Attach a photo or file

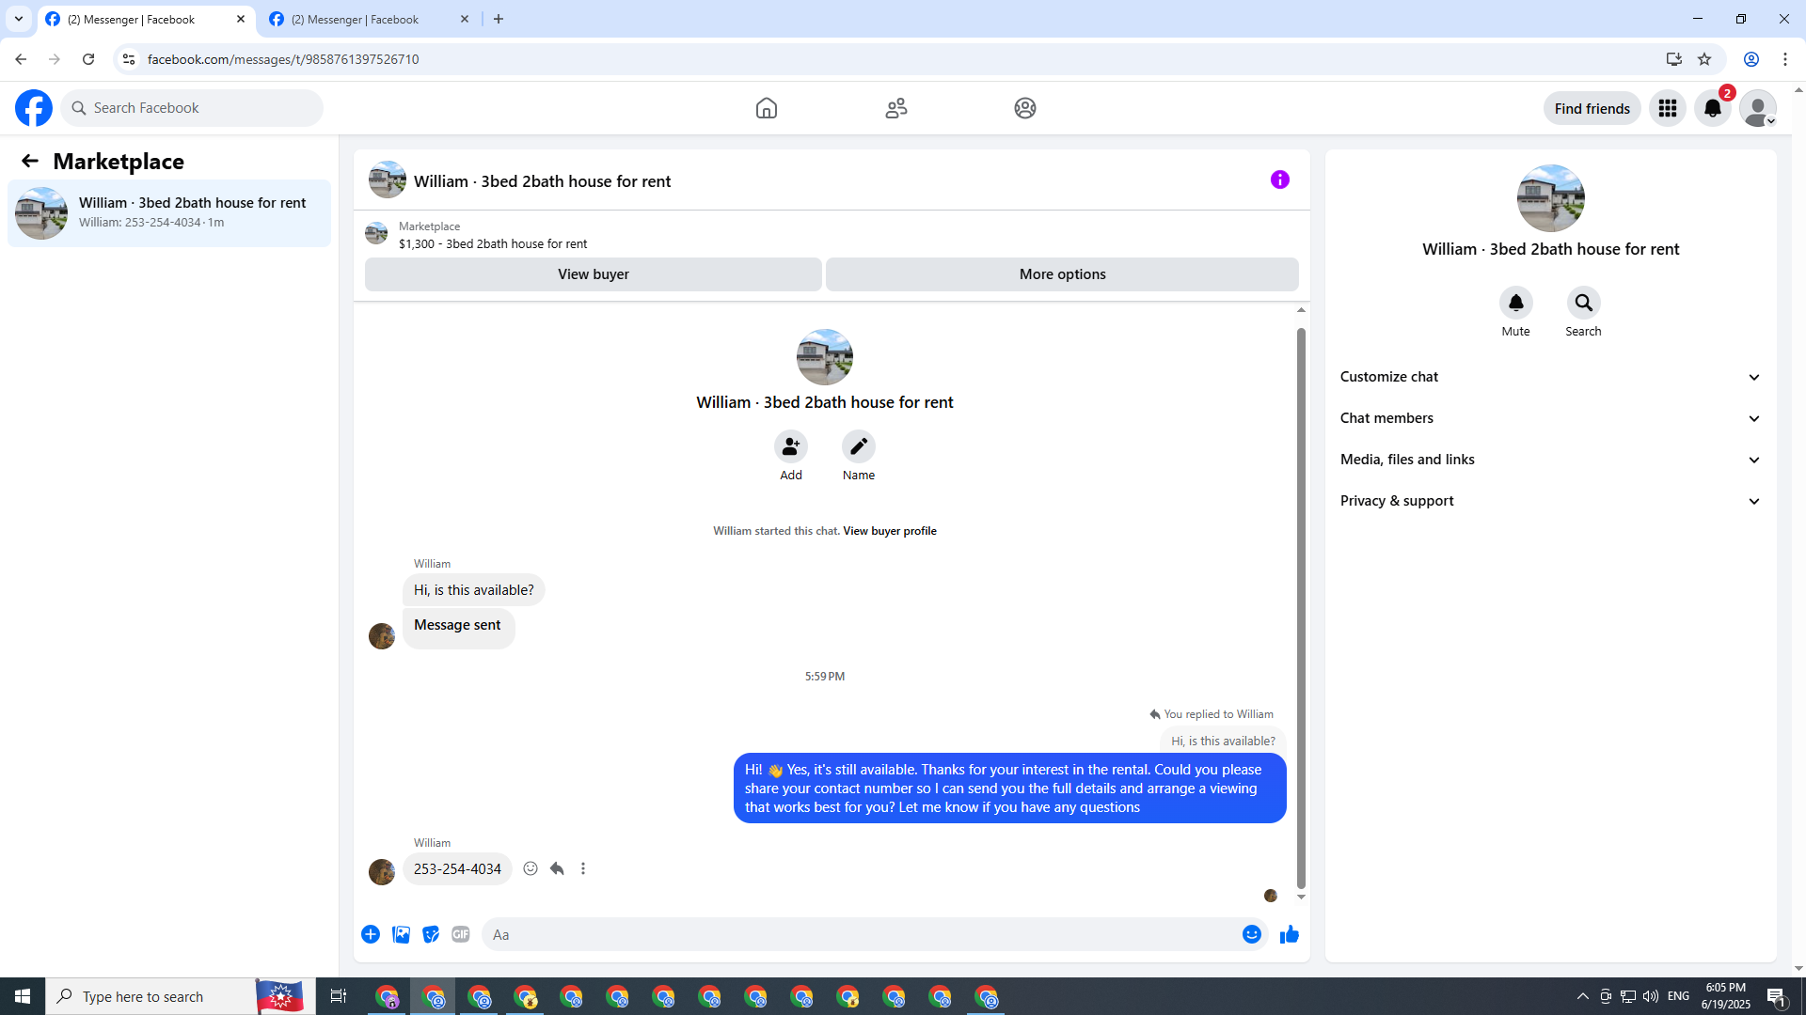tap(401, 934)
